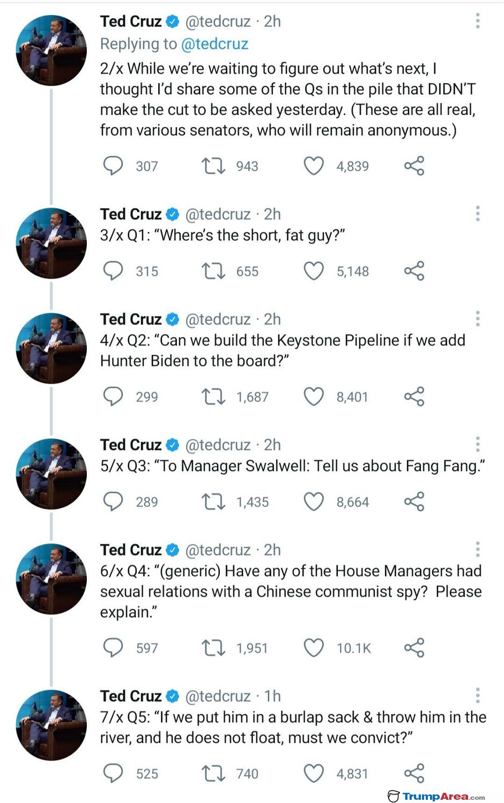
Task: Open the @tedcruz link in Replying to line
Action: tap(214, 44)
